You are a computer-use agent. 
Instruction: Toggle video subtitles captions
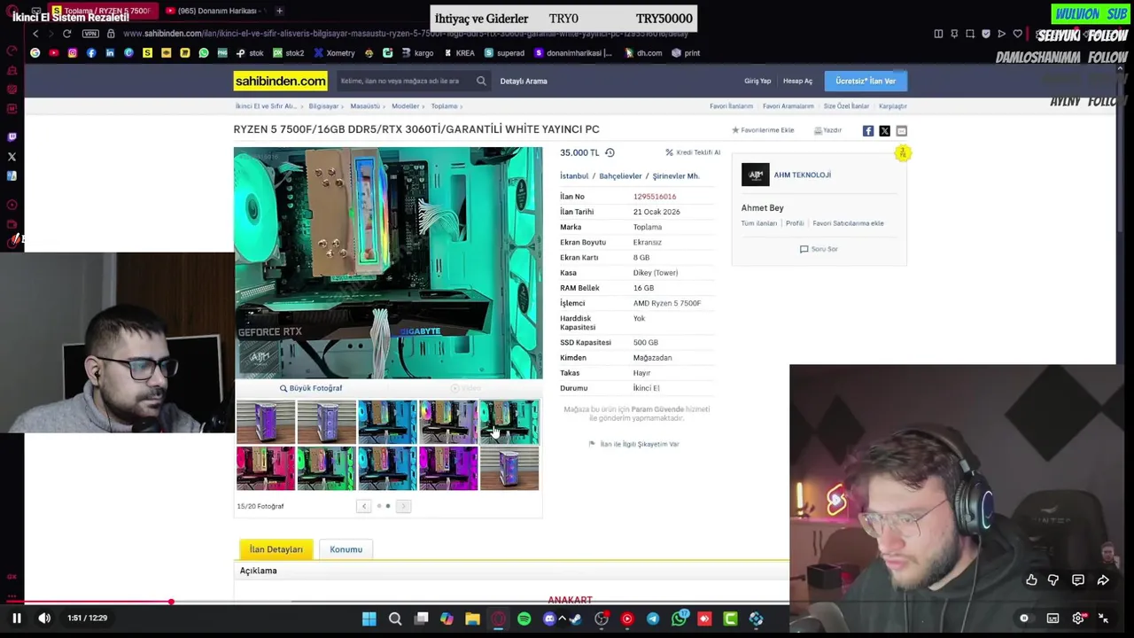(1052, 619)
